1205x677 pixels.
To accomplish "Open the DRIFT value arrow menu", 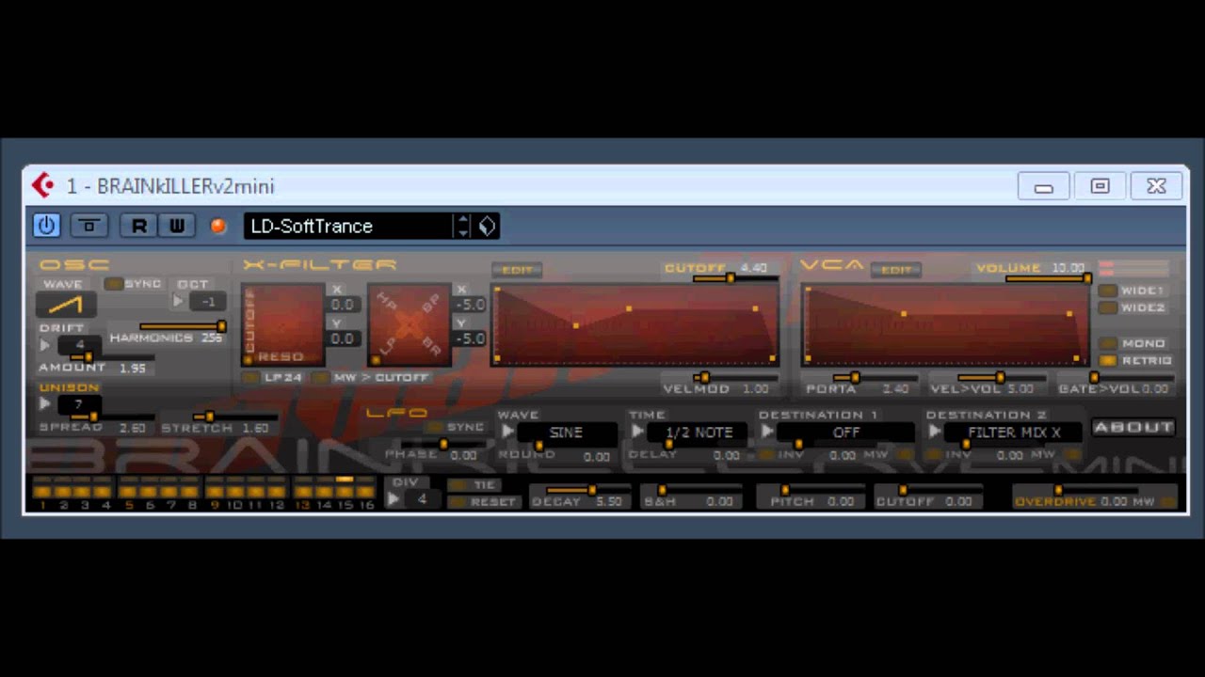I will [45, 345].
